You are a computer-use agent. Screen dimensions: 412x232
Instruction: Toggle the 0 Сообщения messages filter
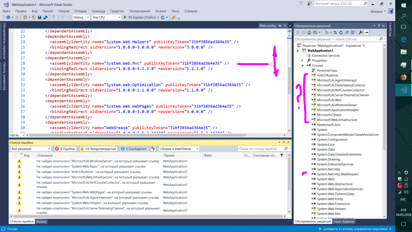[x=133, y=149]
